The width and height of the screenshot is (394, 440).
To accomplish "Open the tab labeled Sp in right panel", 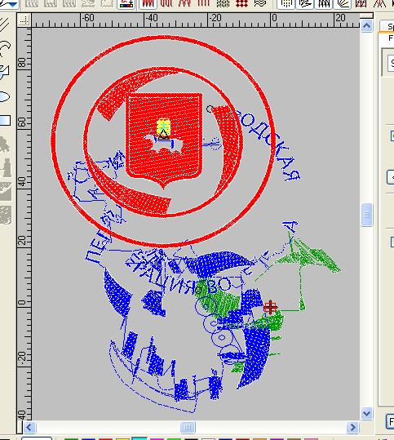I will (388, 26).
